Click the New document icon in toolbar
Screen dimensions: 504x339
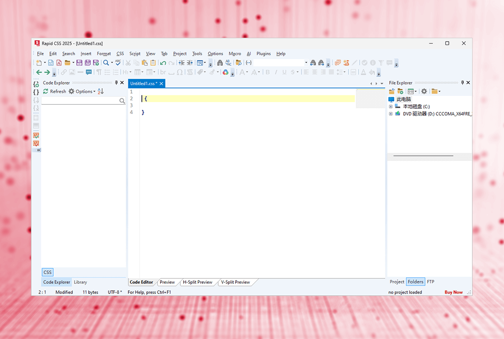(x=39, y=62)
